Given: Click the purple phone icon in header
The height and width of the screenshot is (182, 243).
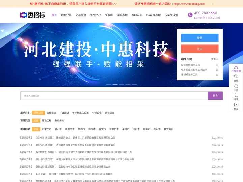Looking at the screenshot, I should coord(190,15).
